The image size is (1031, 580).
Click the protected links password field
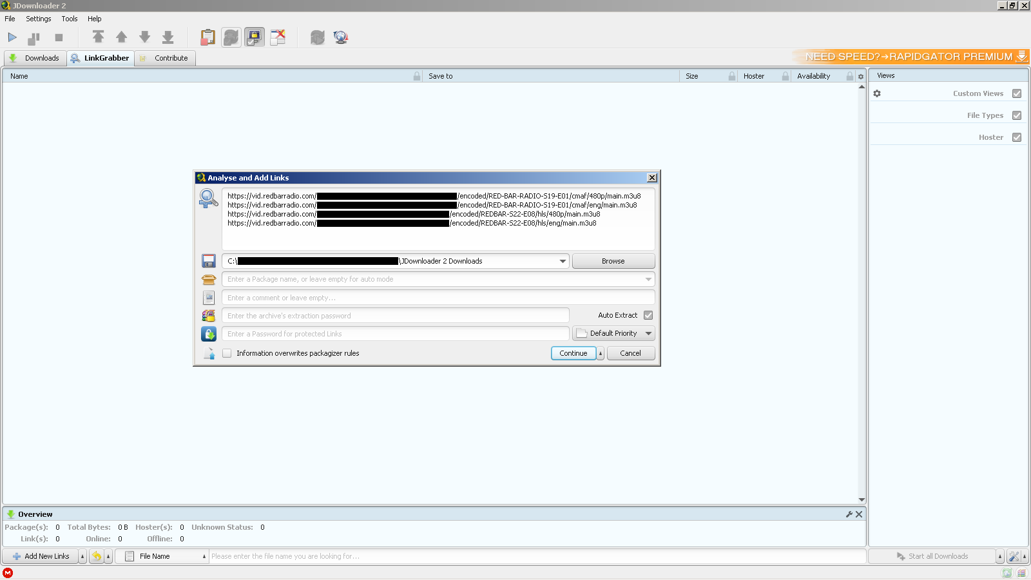pyautogui.click(x=396, y=333)
